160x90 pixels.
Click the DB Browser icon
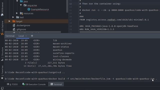[2, 15]
